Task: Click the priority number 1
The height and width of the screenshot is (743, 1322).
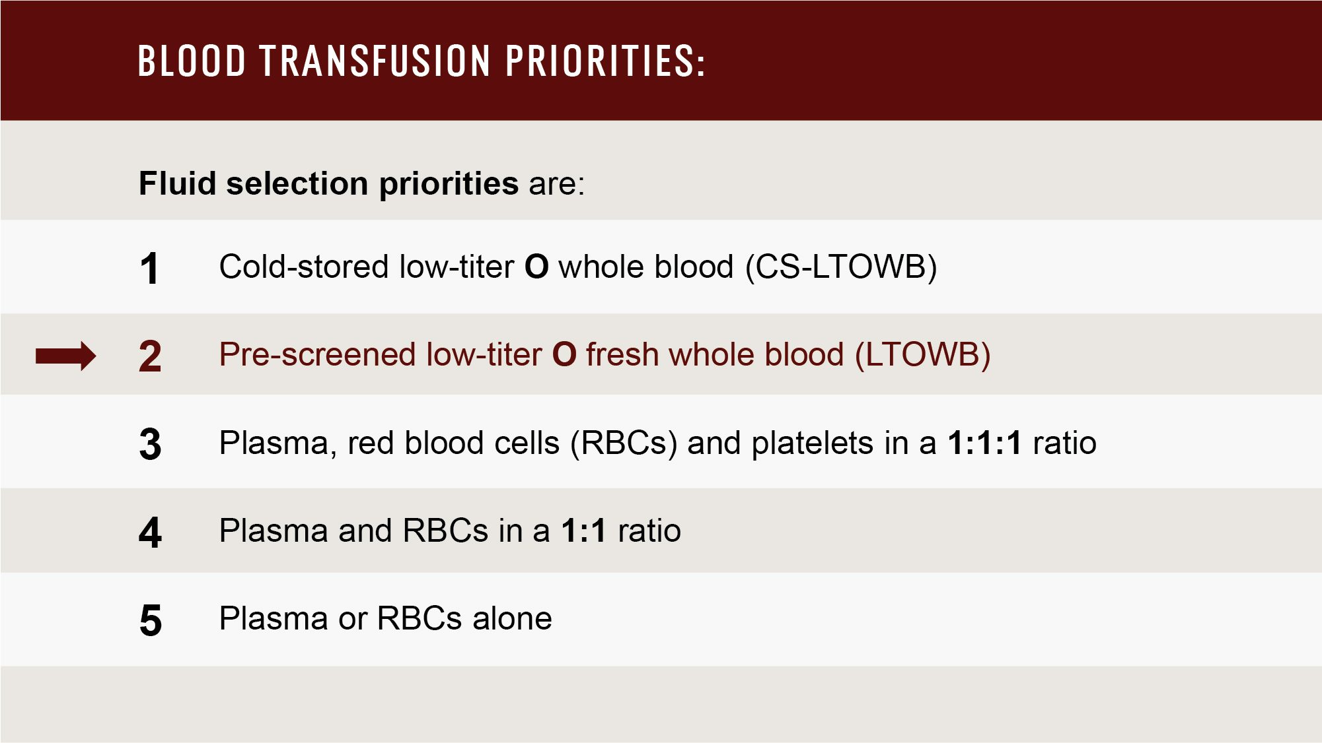Action: [x=150, y=269]
